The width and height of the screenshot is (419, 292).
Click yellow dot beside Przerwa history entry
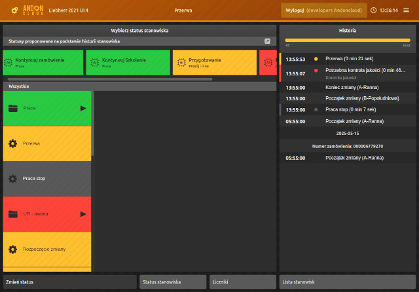(x=316, y=59)
